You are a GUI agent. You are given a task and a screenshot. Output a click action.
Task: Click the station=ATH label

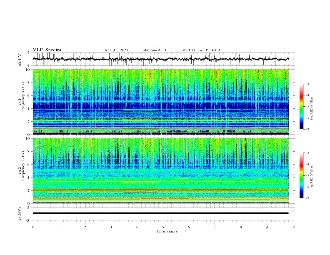click(x=155, y=50)
